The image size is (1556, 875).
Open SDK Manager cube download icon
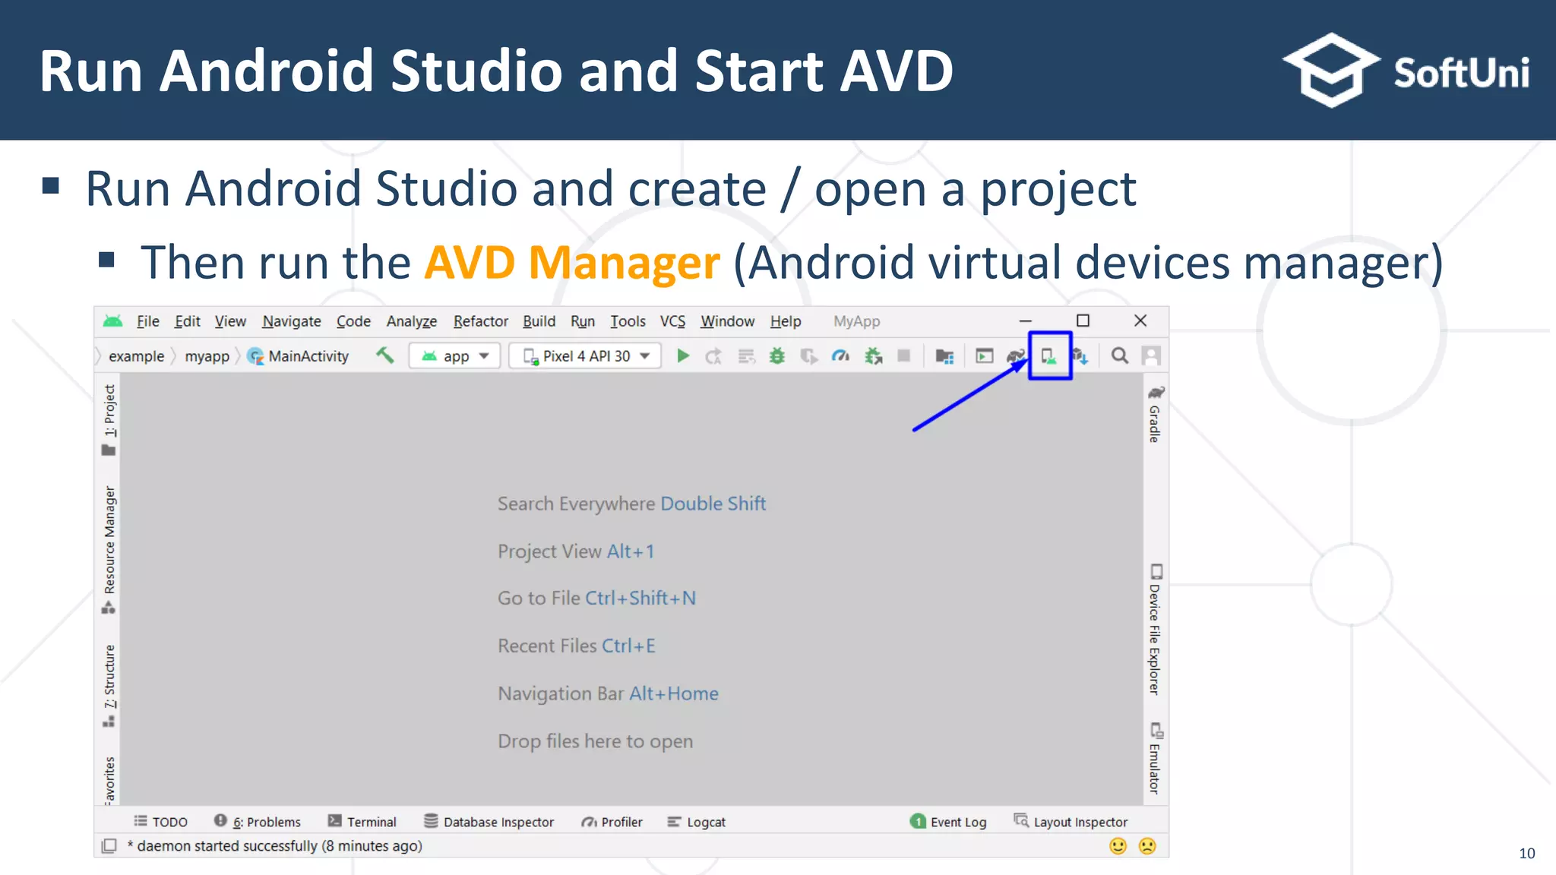coord(1080,355)
